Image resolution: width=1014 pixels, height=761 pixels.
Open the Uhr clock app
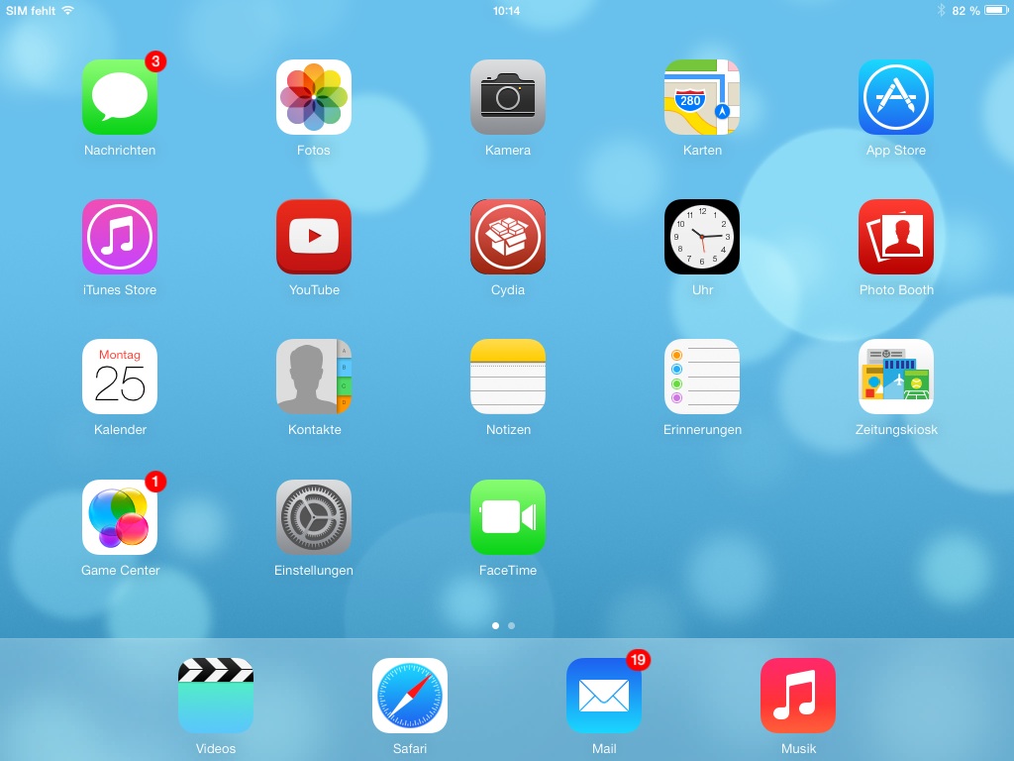702,237
